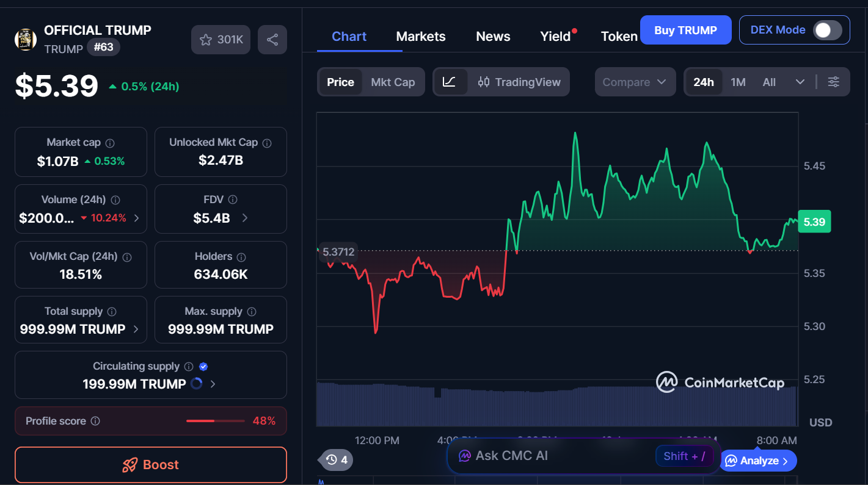Open chart settings sliders icon
Image resolution: width=868 pixels, height=485 pixels.
pos(833,82)
